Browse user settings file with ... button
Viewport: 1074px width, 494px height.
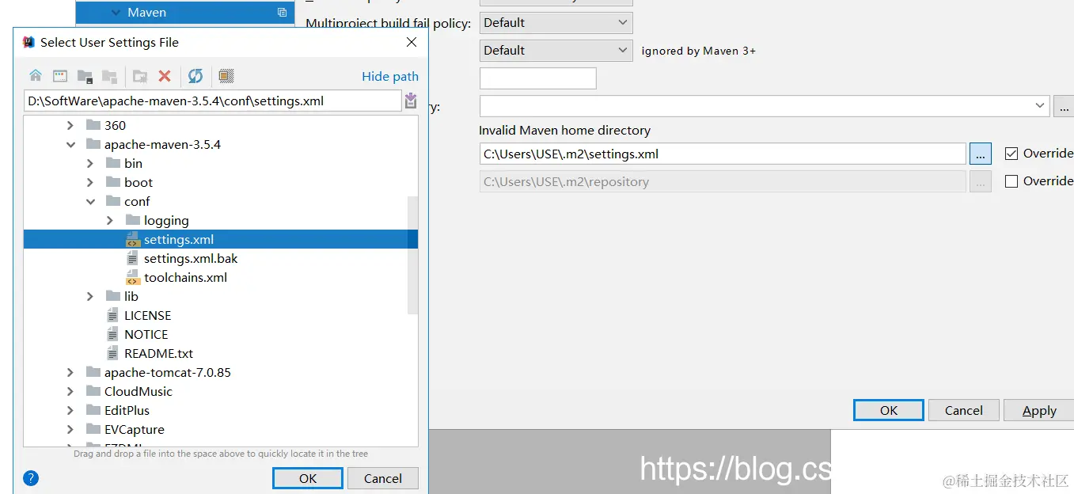click(x=981, y=154)
